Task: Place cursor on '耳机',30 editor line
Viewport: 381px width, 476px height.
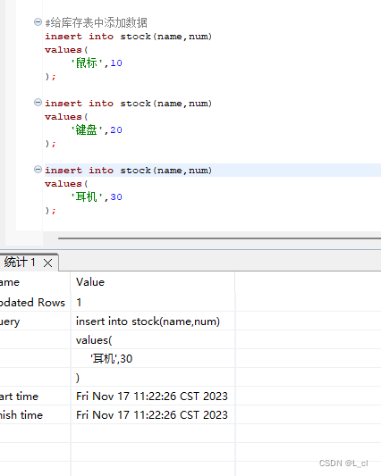Action: (x=97, y=197)
